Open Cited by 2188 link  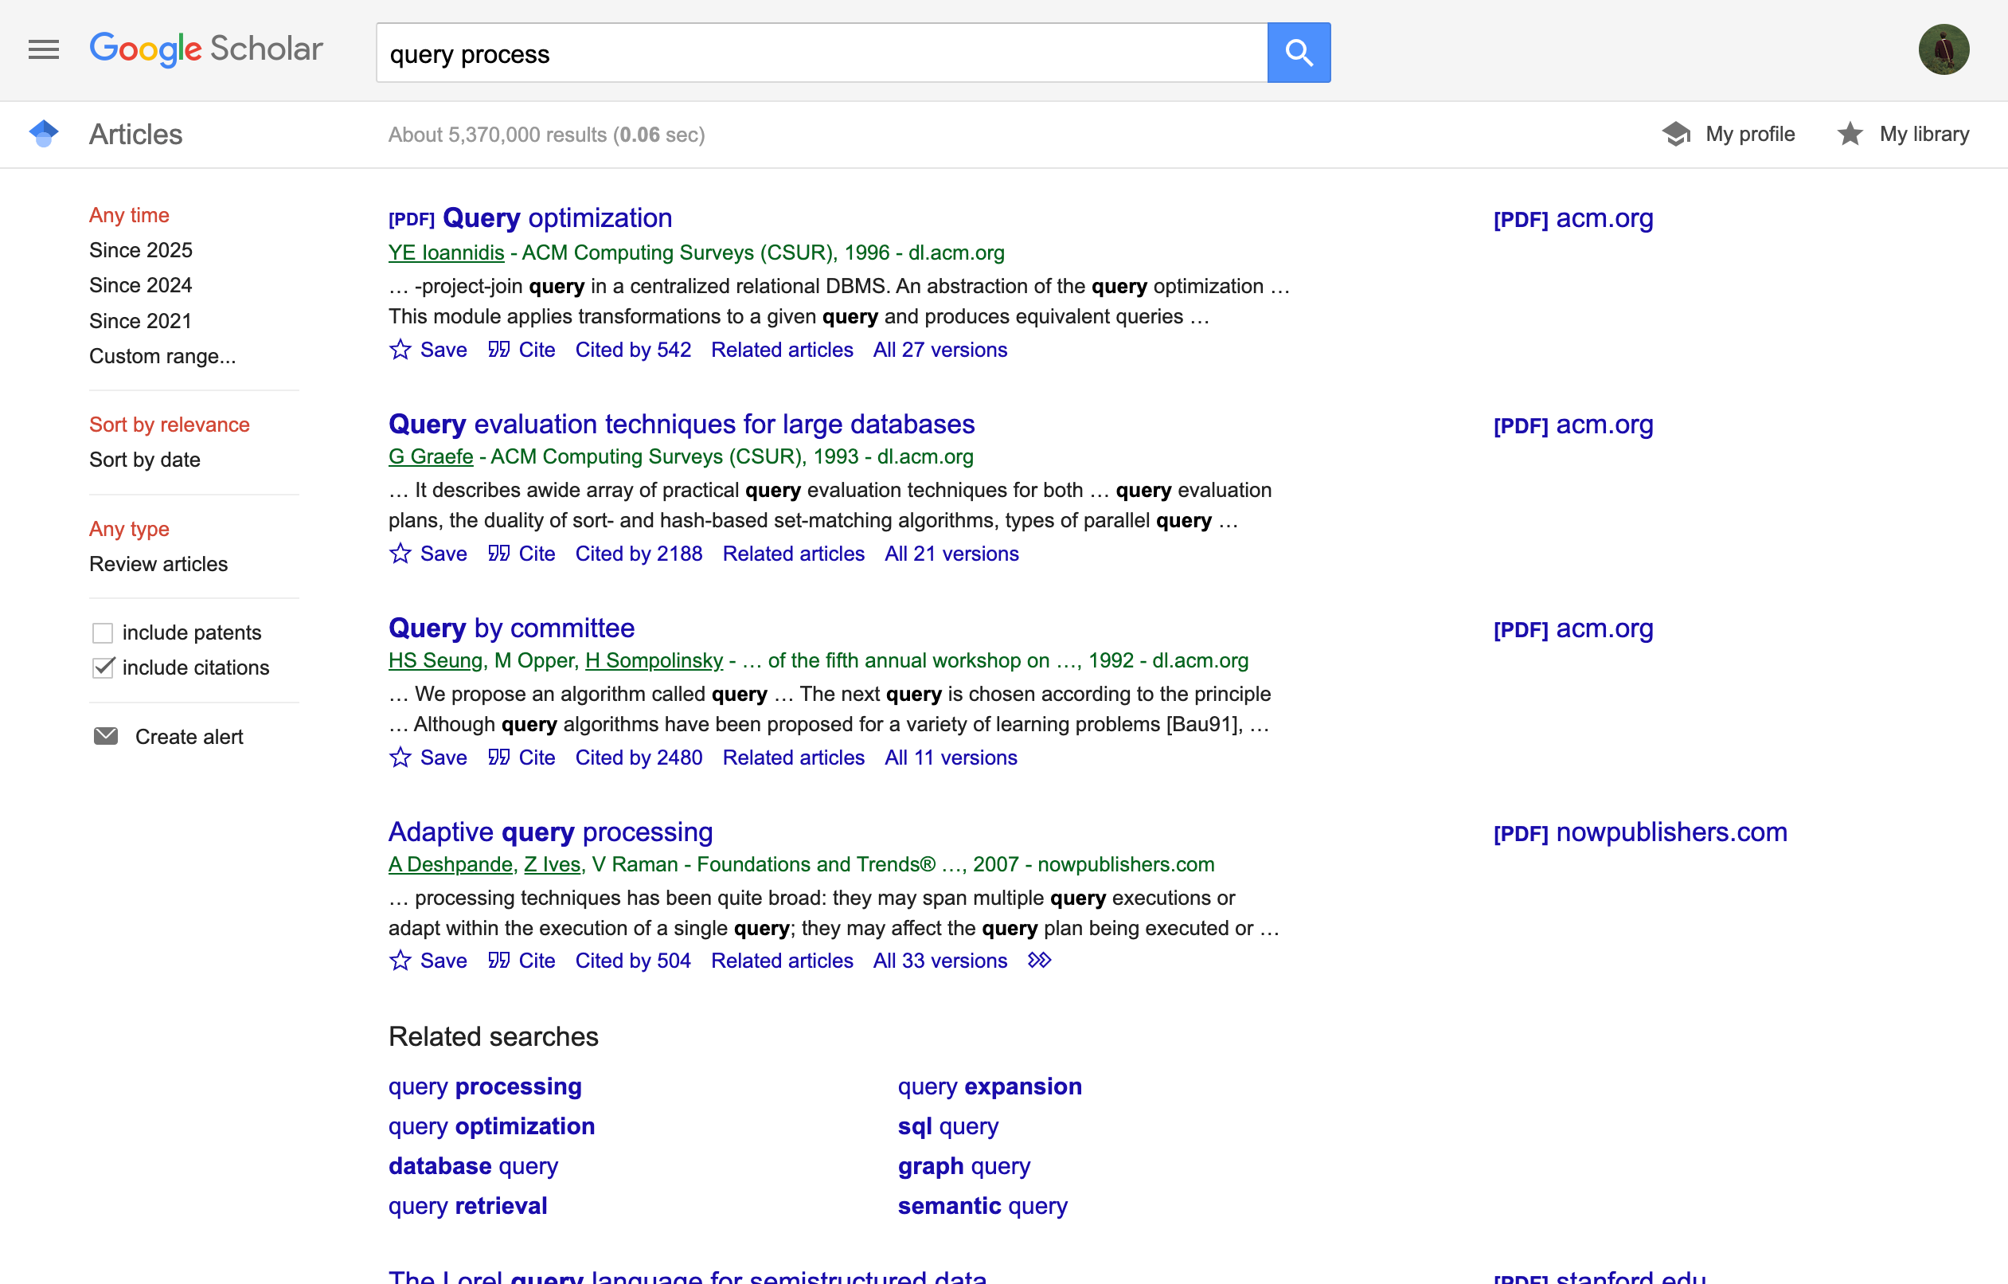coord(638,554)
